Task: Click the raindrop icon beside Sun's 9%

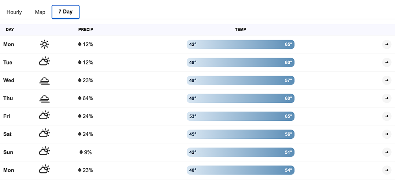Action: (81, 152)
